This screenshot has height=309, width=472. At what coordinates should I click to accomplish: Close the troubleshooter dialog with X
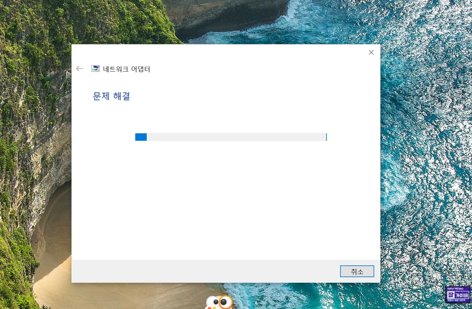point(371,52)
